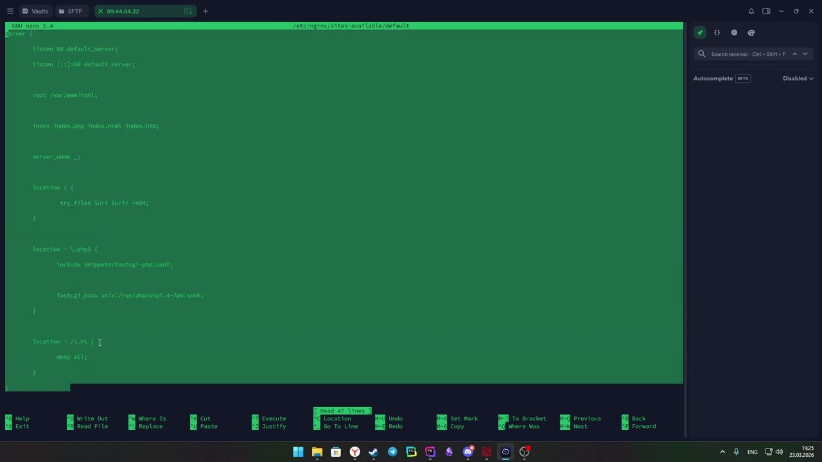822x462 pixels.
Task: Open the history clock panel
Action: click(x=734, y=33)
